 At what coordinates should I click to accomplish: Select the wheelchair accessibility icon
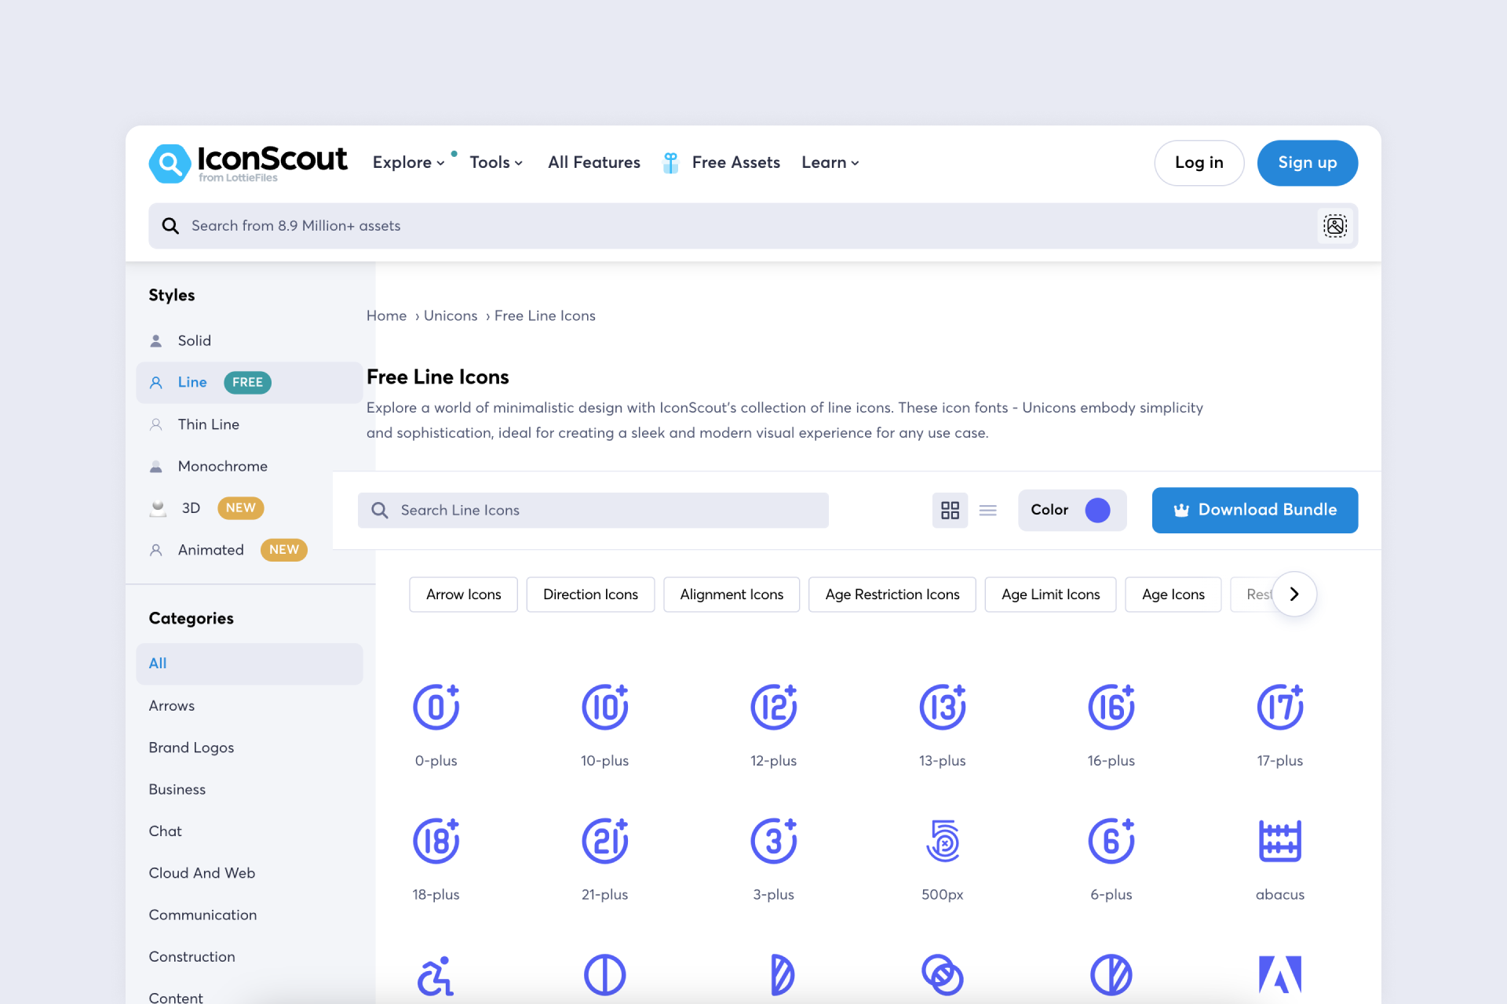[436, 975]
